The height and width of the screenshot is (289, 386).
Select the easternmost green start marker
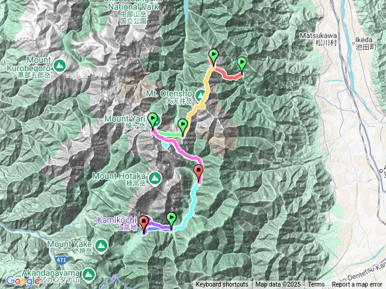tap(242, 65)
